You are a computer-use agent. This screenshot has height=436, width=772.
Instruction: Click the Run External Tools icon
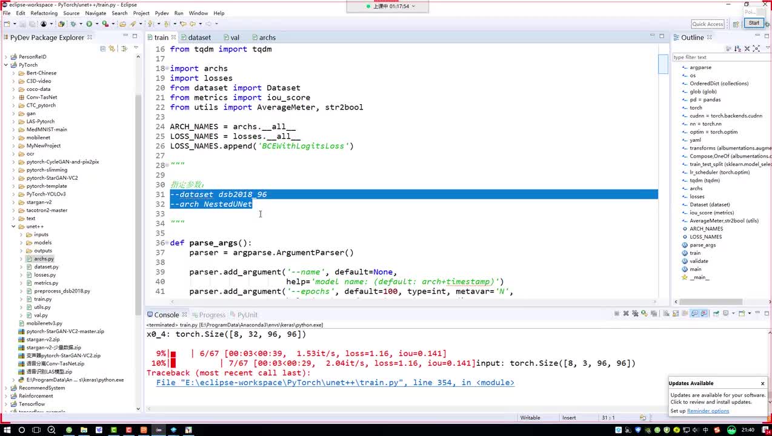105,24
